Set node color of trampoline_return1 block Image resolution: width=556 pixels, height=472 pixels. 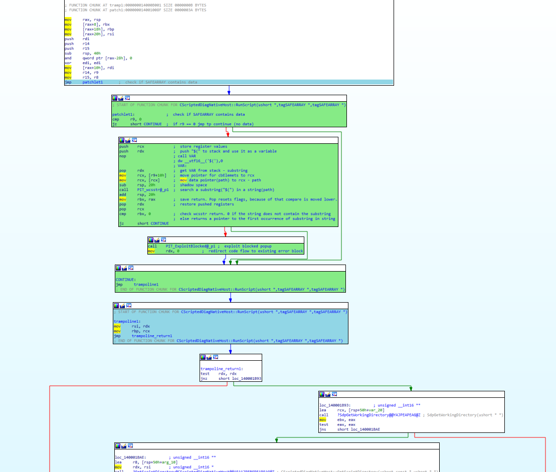(x=203, y=357)
